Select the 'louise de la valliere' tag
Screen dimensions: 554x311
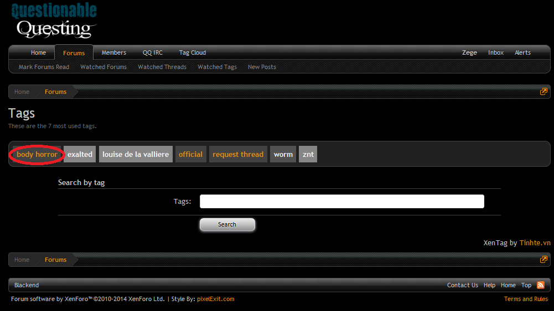pyautogui.click(x=136, y=154)
